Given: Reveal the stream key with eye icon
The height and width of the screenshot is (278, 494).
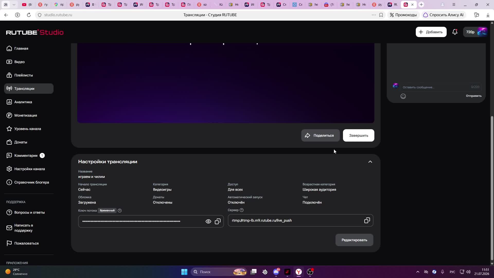Looking at the screenshot, I should 208,221.
